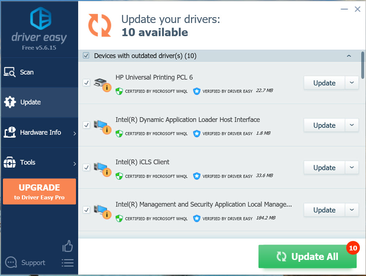Click verified blue badge in iCLS Client row
The image size is (366, 276).
tap(197, 176)
